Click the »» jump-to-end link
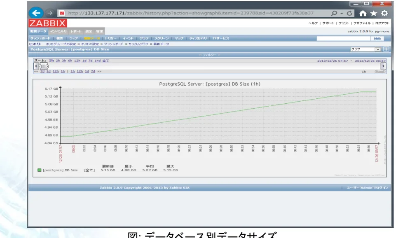 (99, 72)
